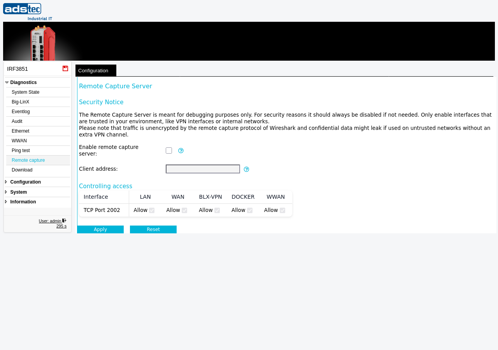Toggle the DOCKER Allow checkbox
498x350 pixels.
250,210
